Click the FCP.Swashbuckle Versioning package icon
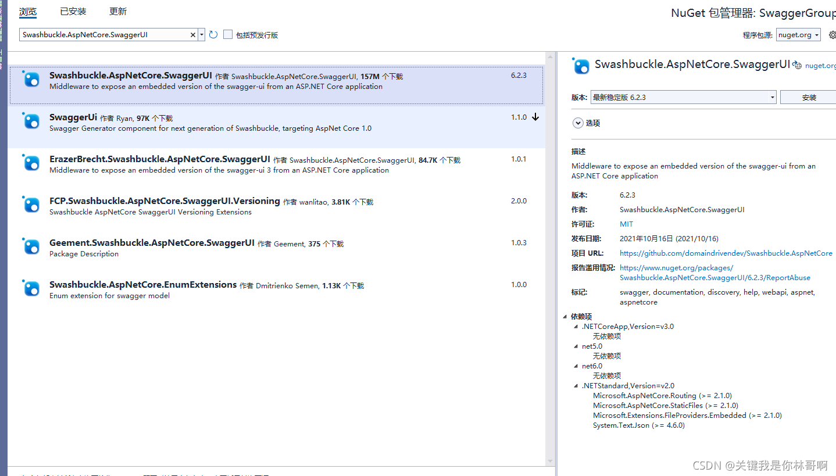Screen dimensions: 836x476 (31, 205)
